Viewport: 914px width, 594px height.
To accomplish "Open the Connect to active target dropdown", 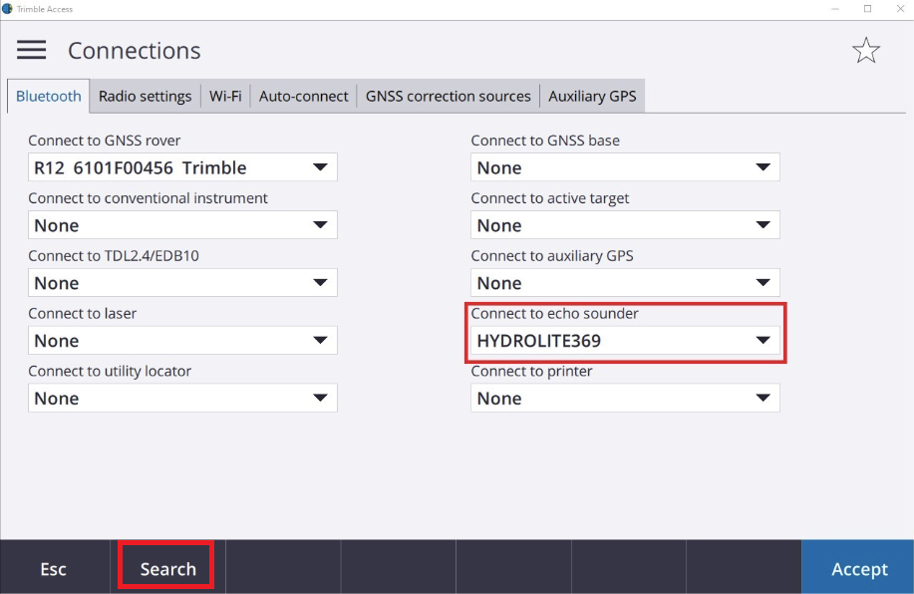I will click(x=625, y=225).
